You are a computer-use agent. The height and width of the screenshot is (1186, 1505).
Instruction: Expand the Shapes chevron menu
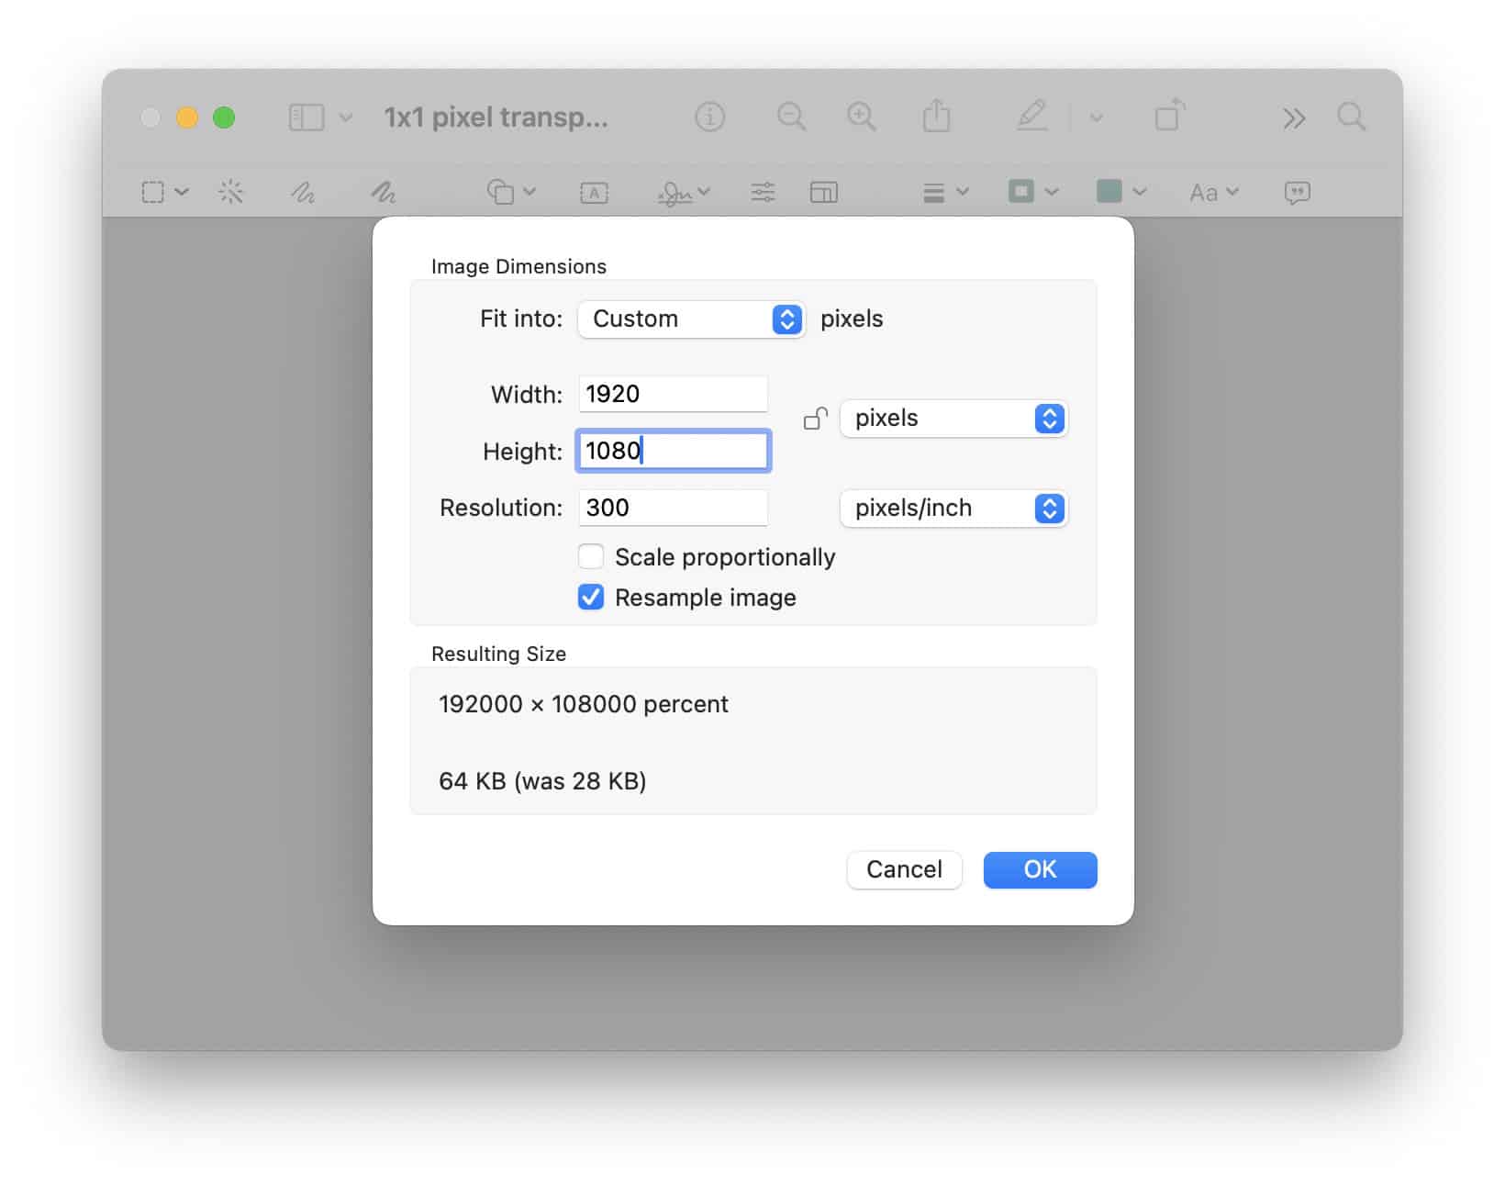(x=530, y=192)
